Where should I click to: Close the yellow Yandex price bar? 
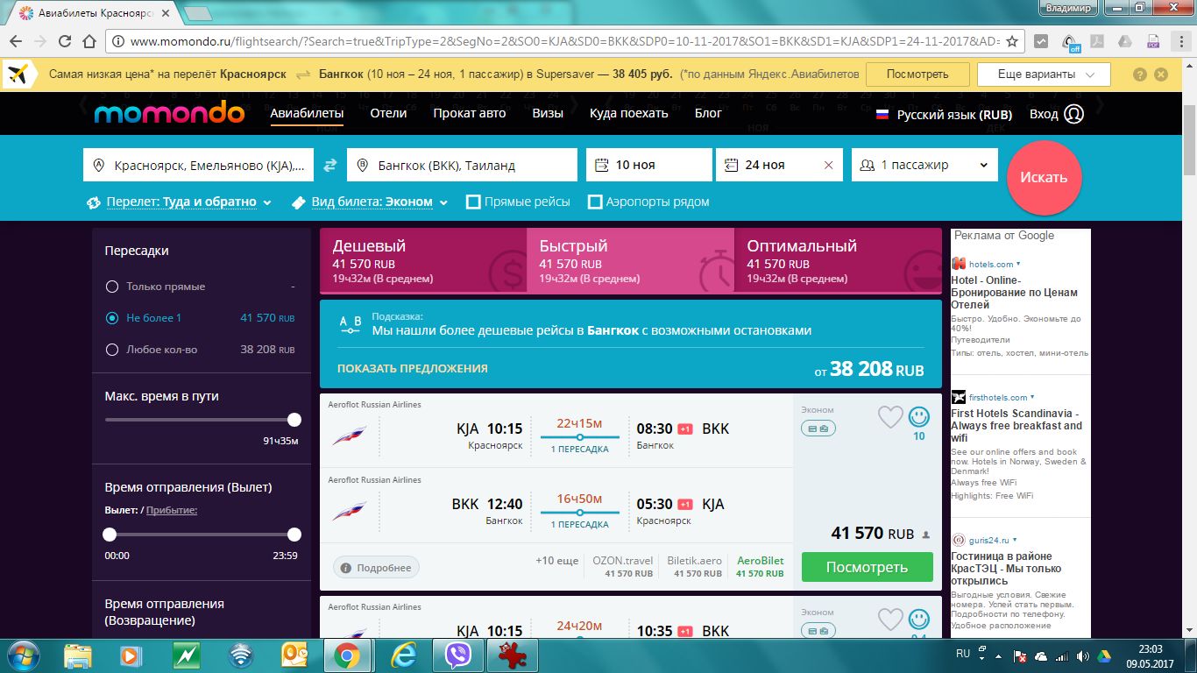tap(1161, 74)
